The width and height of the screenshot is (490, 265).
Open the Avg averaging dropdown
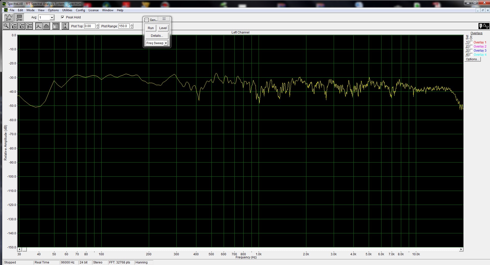pyautogui.click(x=52, y=17)
